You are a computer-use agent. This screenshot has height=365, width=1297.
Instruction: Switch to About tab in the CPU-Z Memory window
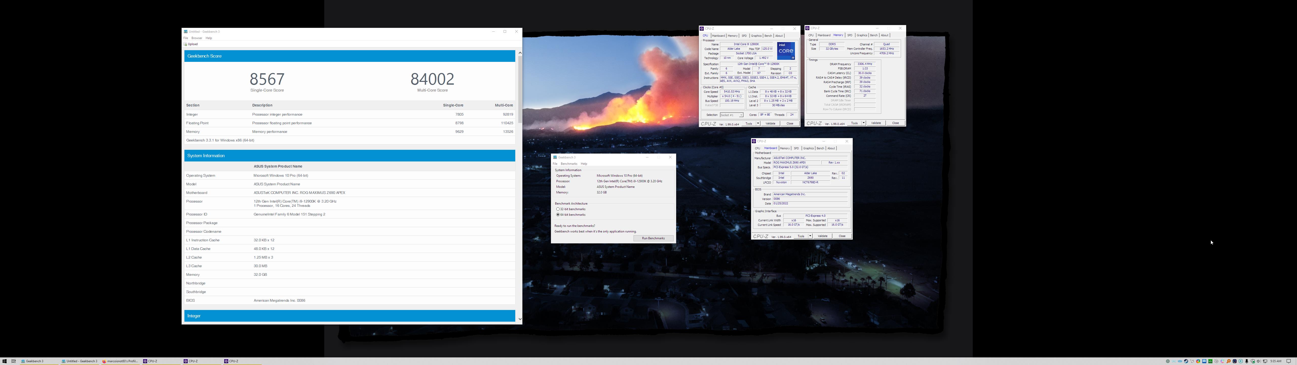pos(885,35)
